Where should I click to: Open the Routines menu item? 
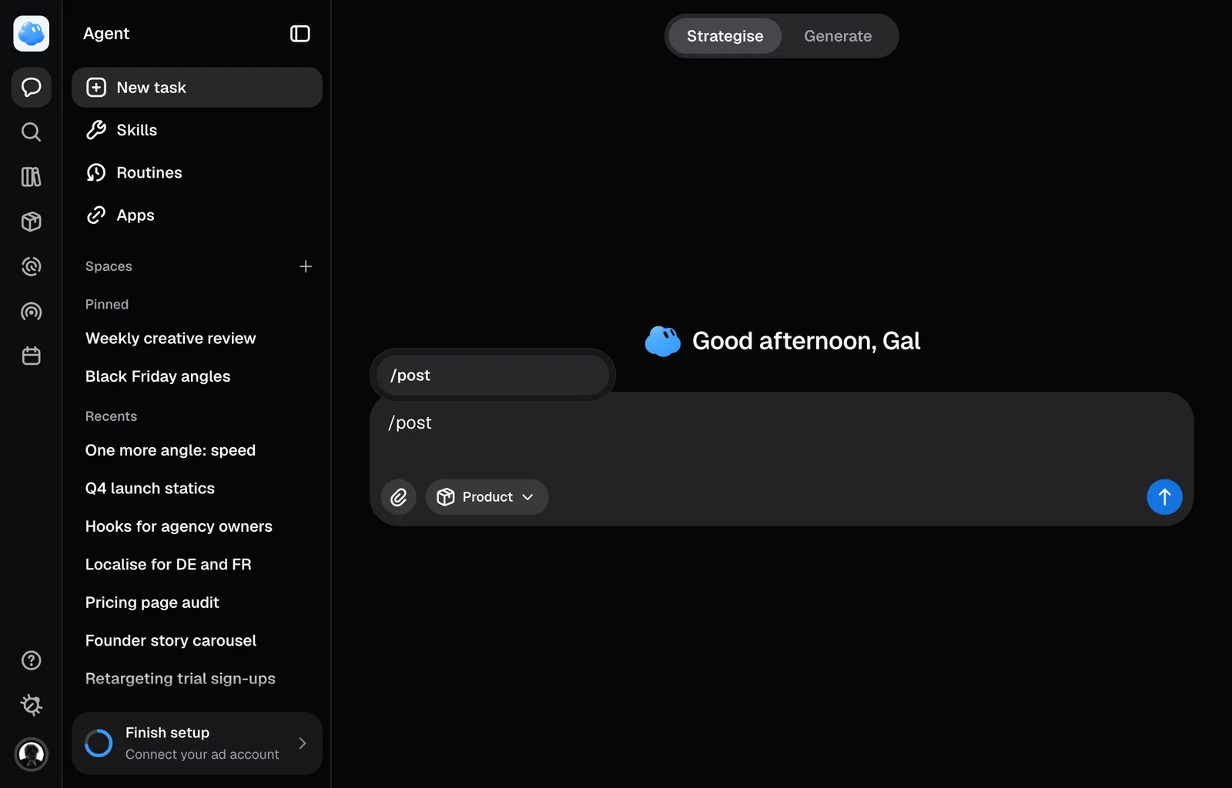tap(197, 172)
